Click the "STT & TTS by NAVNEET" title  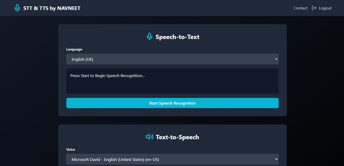52,8
